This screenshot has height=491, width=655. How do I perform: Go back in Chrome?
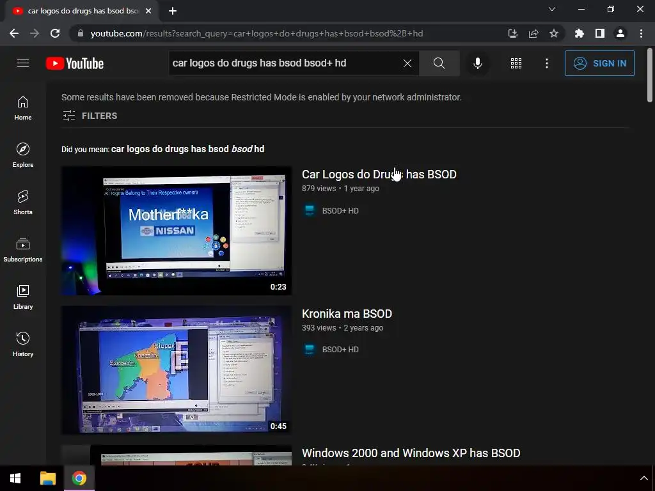click(14, 33)
